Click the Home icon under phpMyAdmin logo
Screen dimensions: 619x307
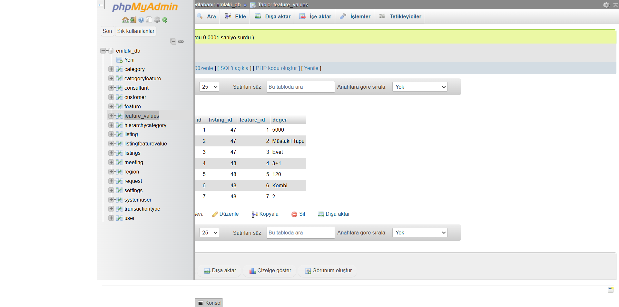[x=125, y=20]
